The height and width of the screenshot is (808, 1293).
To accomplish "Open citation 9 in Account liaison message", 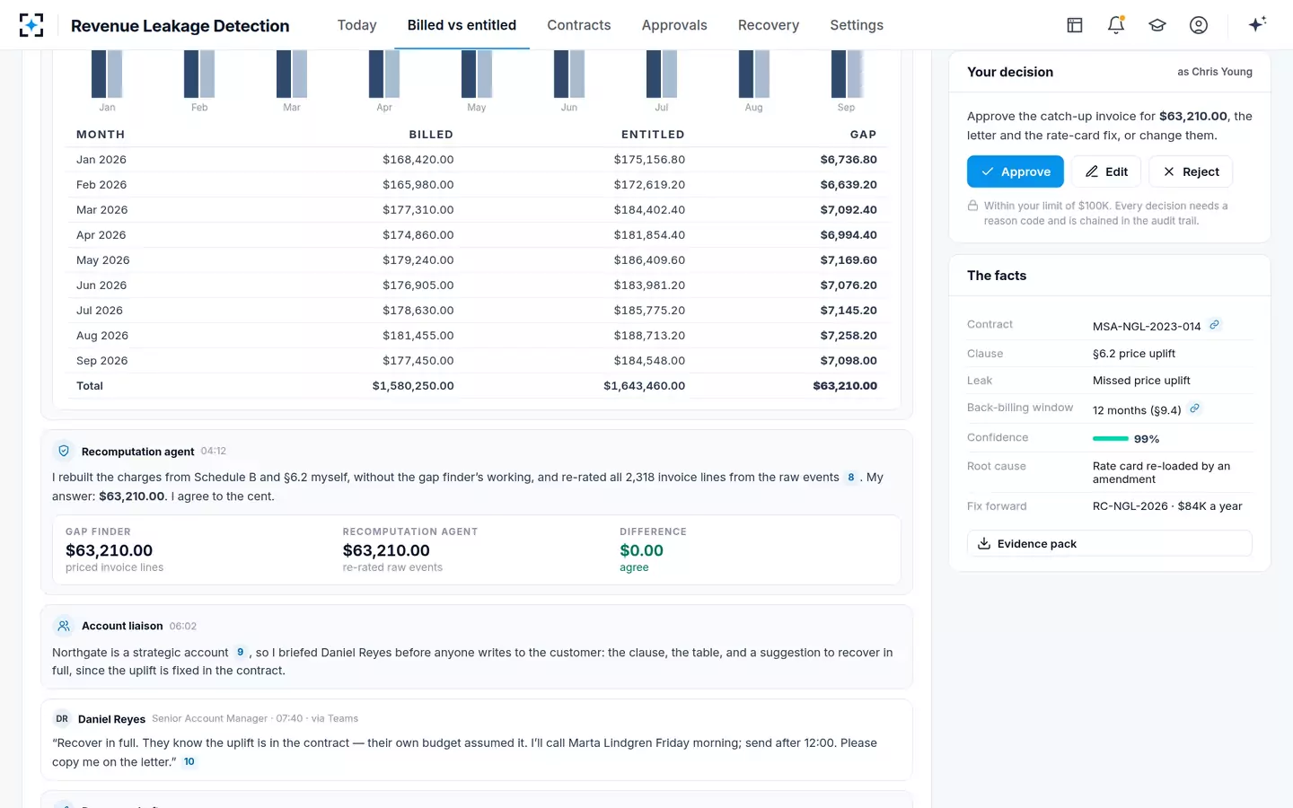I will click(x=240, y=652).
